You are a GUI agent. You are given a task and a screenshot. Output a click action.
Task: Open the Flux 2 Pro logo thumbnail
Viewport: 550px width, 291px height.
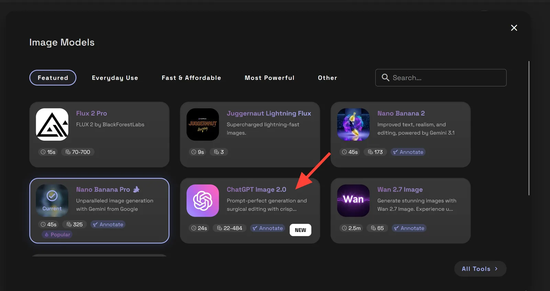pyautogui.click(x=52, y=124)
